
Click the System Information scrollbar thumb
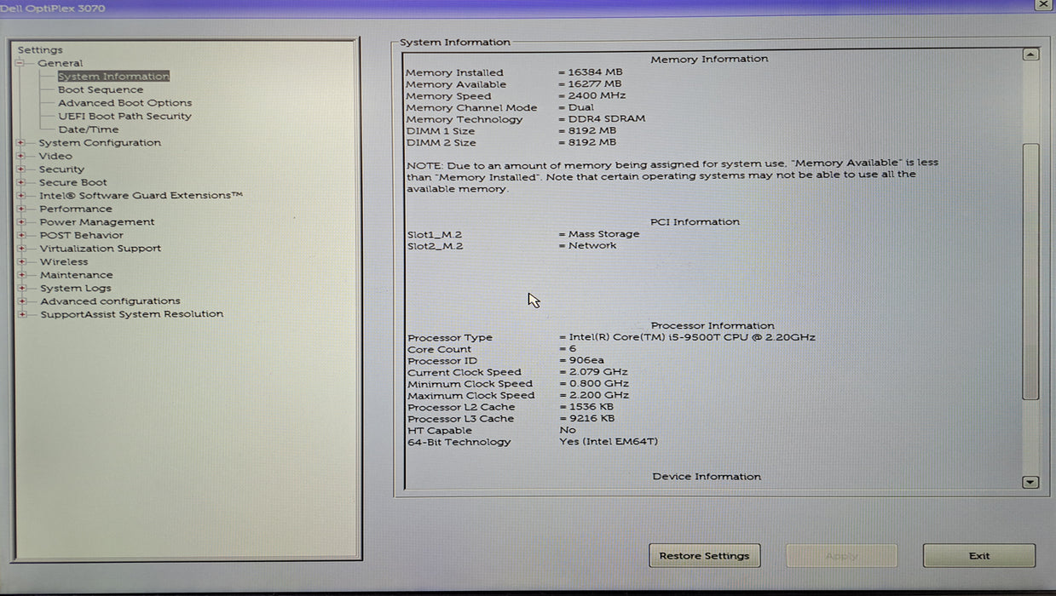1030,271
